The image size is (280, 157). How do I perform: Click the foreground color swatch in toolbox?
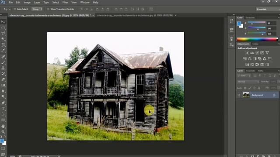2,141
